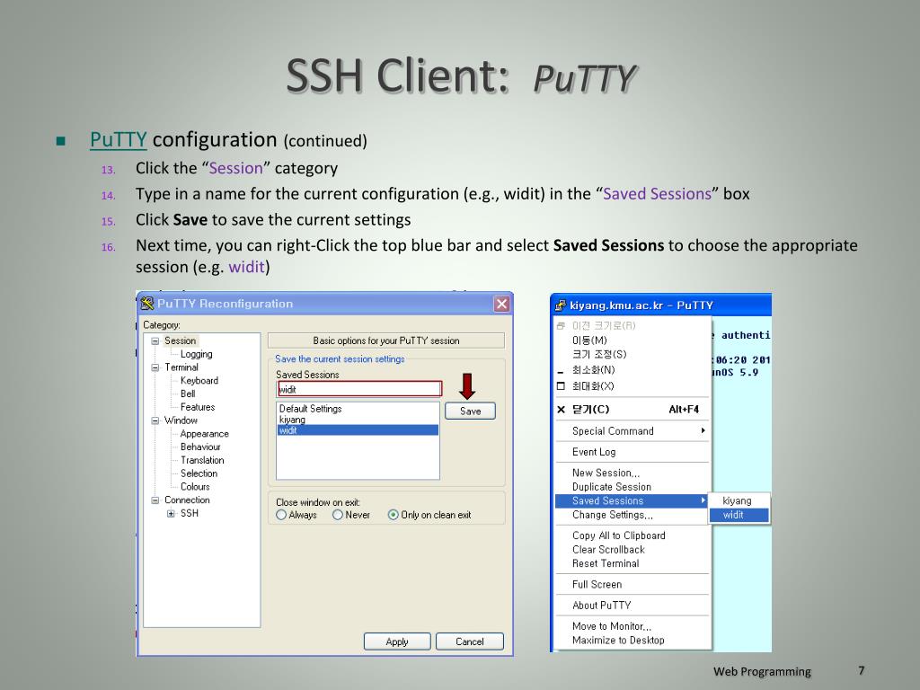This screenshot has width=920, height=690.
Task: Open the Special Command submenu arrow
Action: click(x=703, y=430)
